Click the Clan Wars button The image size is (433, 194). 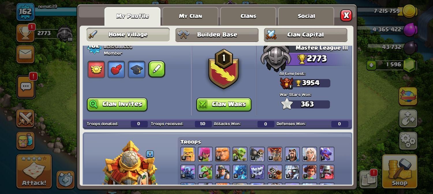(x=224, y=104)
